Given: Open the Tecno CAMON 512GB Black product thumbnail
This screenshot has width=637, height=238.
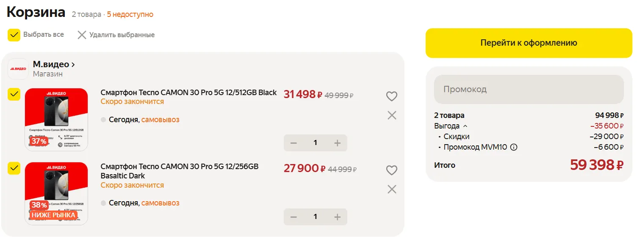Looking at the screenshot, I should [x=56, y=119].
